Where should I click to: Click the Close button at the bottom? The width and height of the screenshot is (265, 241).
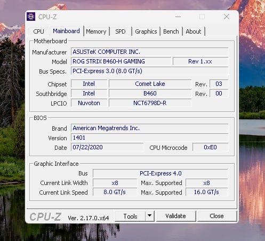click(x=216, y=216)
